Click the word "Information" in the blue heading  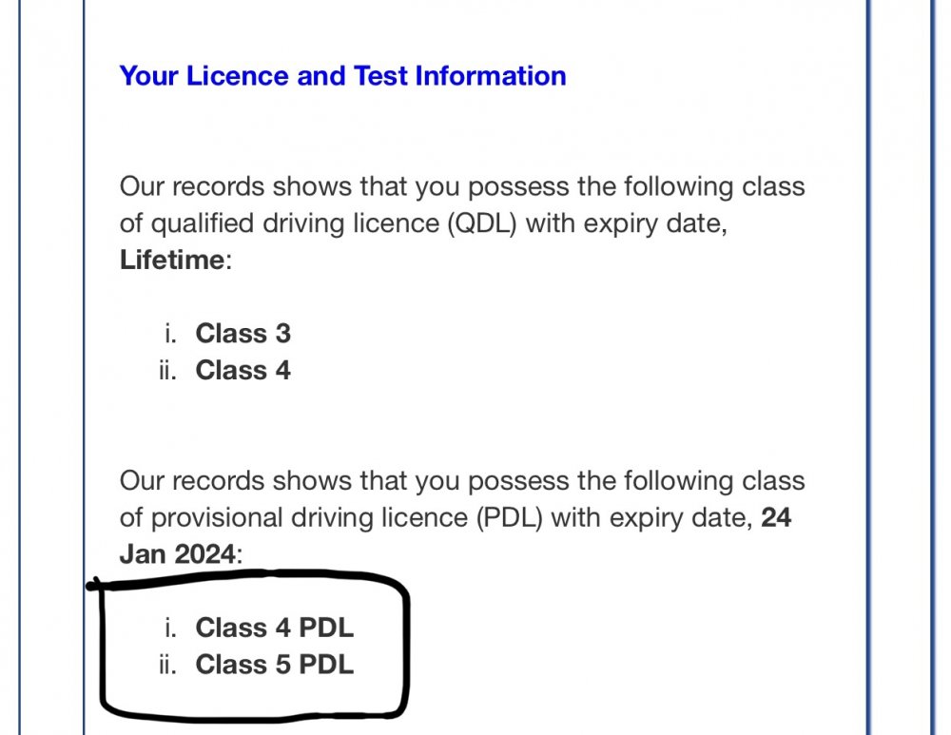491,76
